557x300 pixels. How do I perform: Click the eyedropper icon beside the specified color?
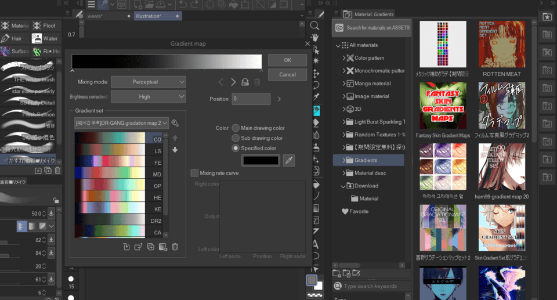[x=289, y=160]
